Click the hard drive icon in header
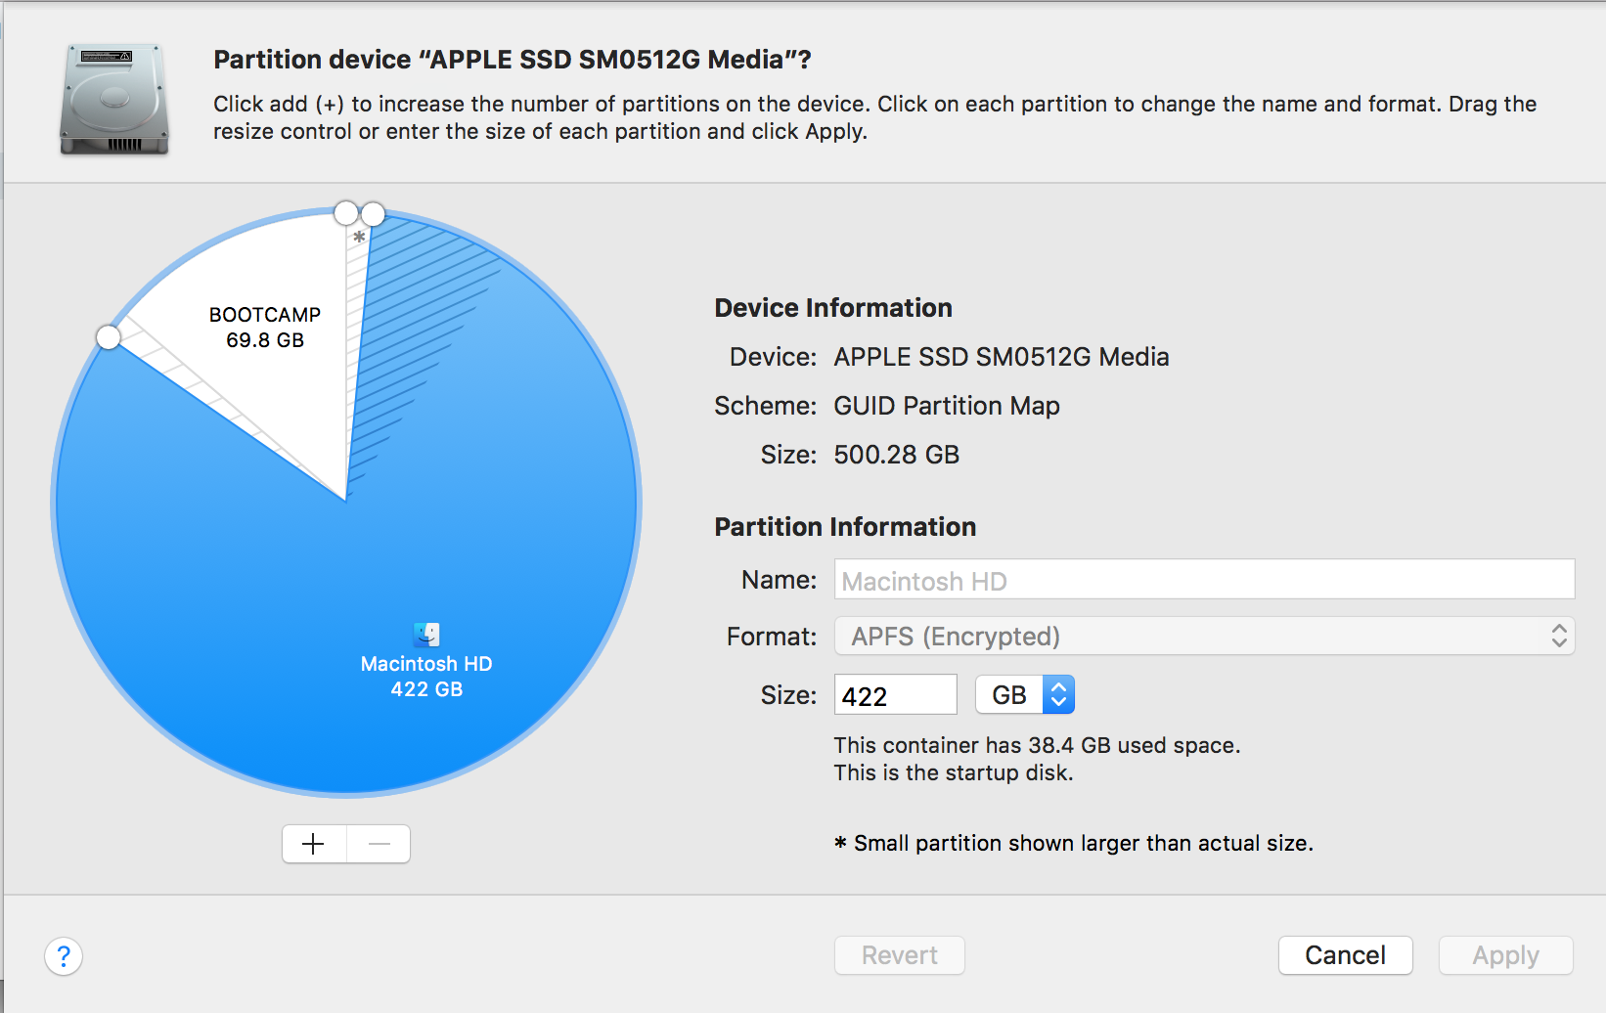The width and height of the screenshot is (1606, 1013). (114, 100)
